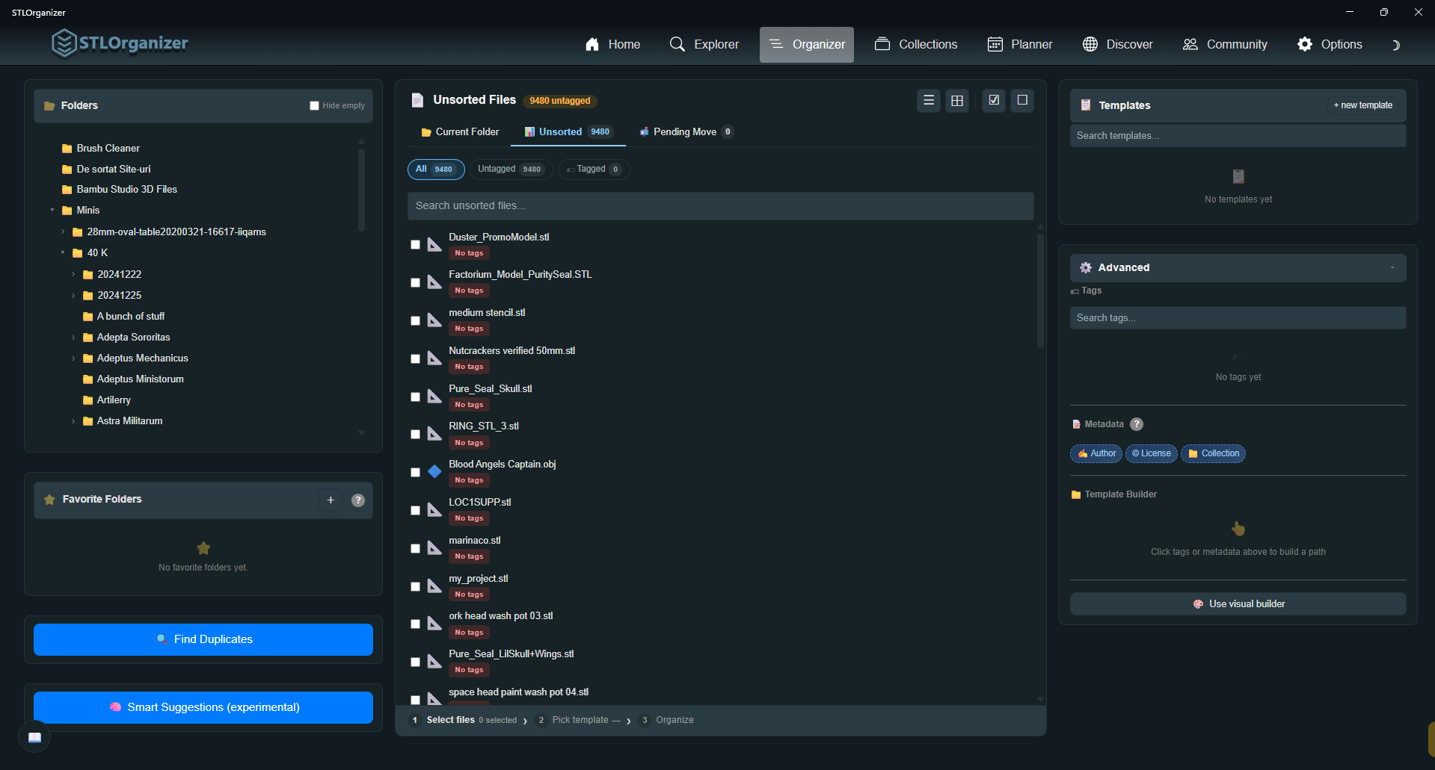Check the Duster_PromoModel.stl file checkbox
1435x770 pixels.
pyautogui.click(x=415, y=245)
